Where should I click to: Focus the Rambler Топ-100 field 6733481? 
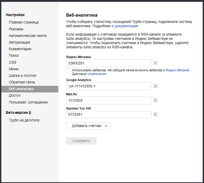tap(109, 115)
